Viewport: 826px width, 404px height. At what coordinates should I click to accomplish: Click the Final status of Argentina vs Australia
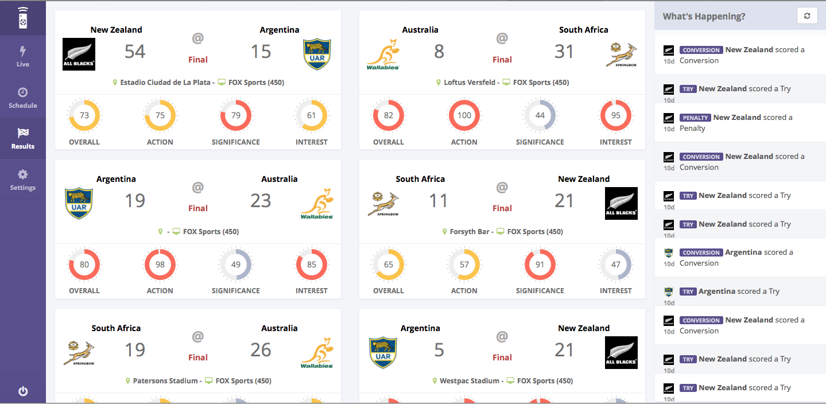(x=198, y=208)
